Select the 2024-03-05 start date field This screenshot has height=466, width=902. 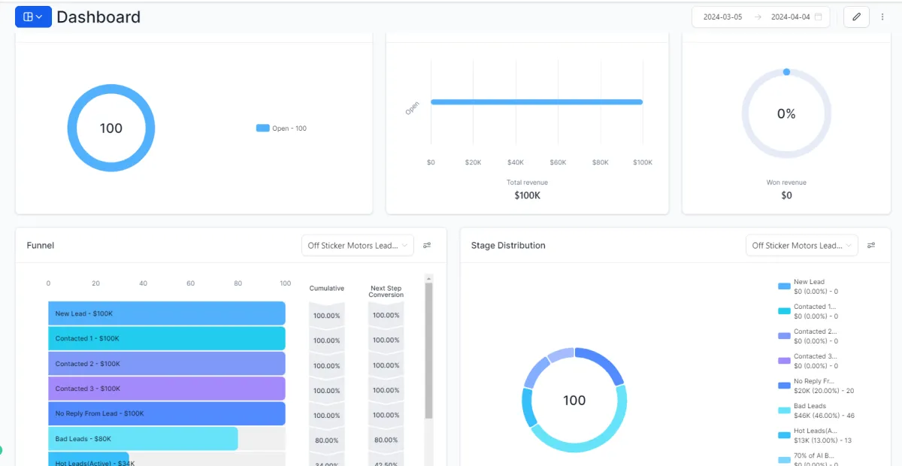click(722, 17)
